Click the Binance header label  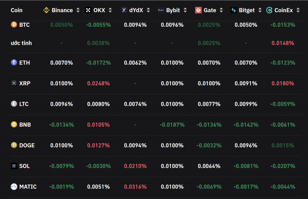tap(62, 10)
